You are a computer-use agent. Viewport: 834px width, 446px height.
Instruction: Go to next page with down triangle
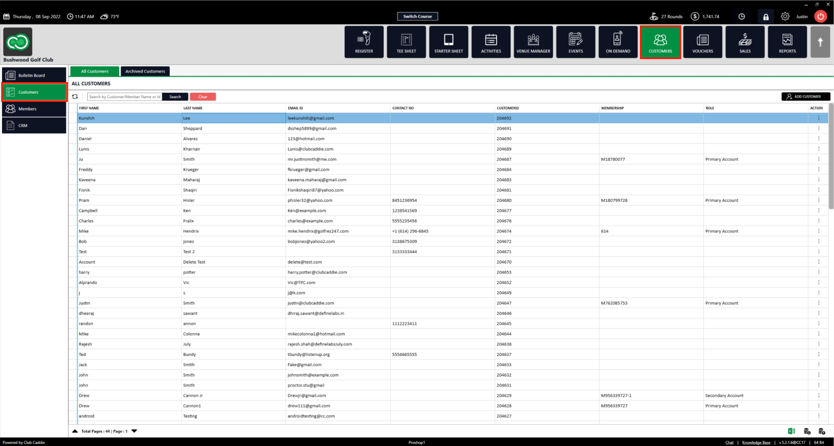[134, 431]
